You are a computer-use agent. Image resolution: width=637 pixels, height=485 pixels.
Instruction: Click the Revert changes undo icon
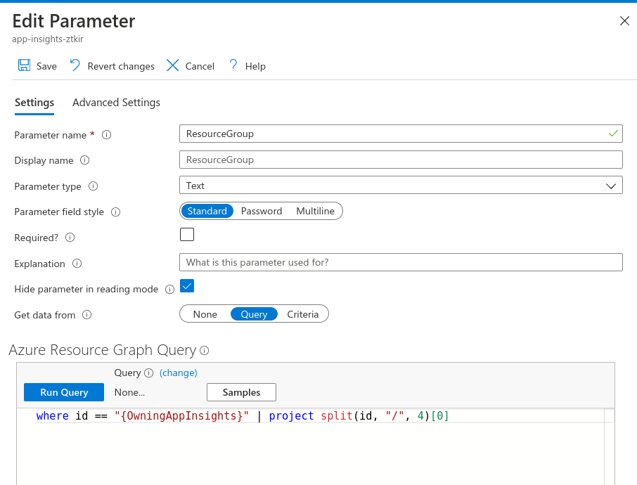[x=75, y=65]
